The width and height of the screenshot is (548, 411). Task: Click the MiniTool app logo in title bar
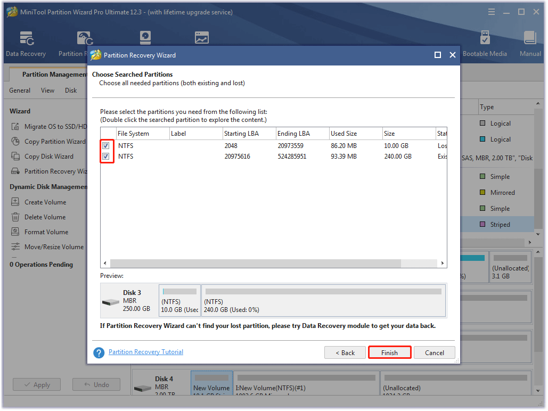click(x=12, y=12)
